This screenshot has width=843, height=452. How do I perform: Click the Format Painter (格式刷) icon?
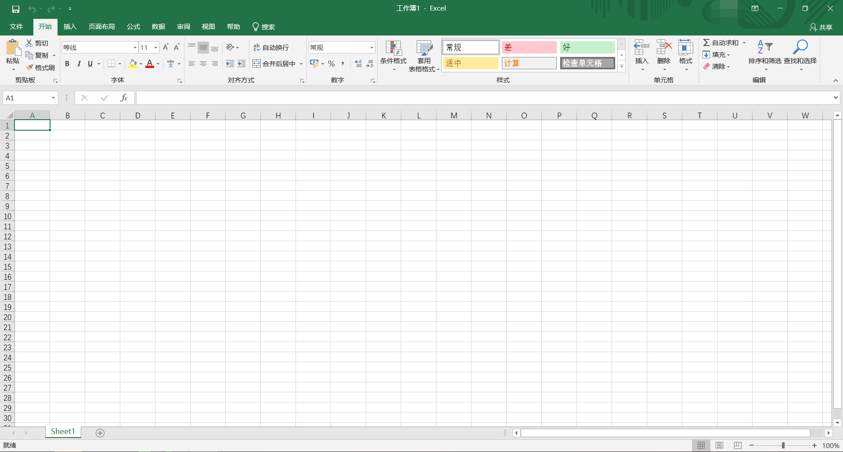coord(30,68)
